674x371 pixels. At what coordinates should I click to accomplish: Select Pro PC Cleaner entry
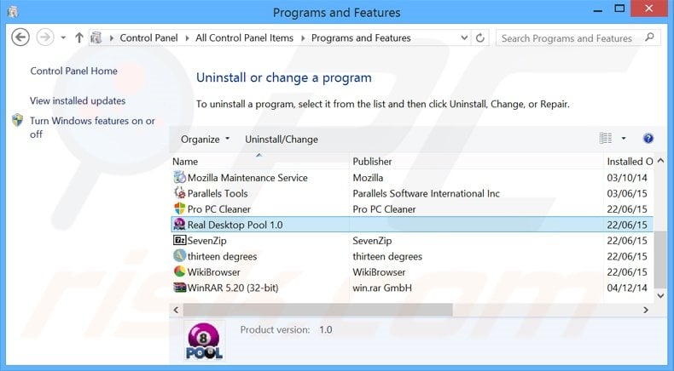click(x=218, y=209)
